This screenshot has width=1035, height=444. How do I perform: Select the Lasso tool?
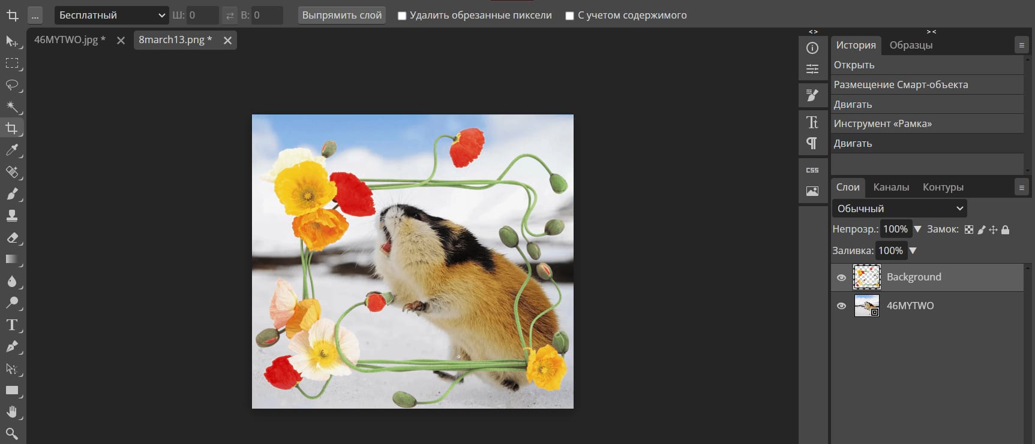tap(12, 85)
